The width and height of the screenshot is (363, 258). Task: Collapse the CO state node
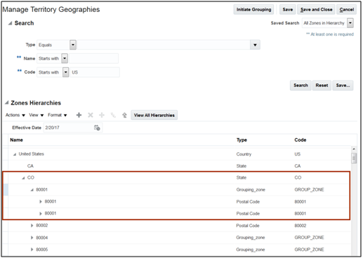23,178
